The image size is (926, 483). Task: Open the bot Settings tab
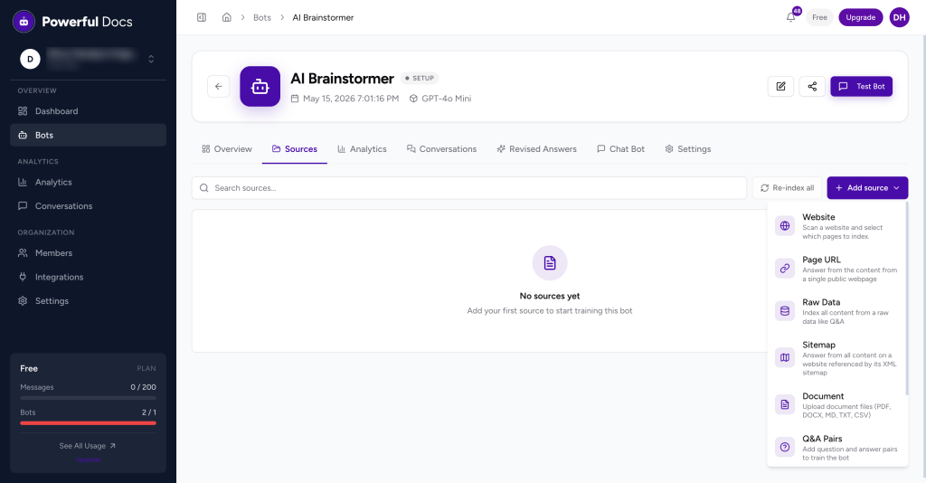688,149
